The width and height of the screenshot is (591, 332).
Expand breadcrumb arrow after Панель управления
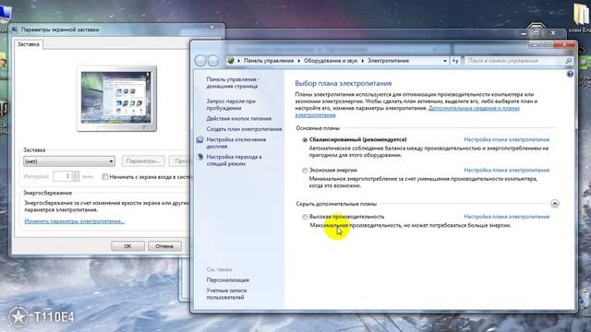point(299,61)
